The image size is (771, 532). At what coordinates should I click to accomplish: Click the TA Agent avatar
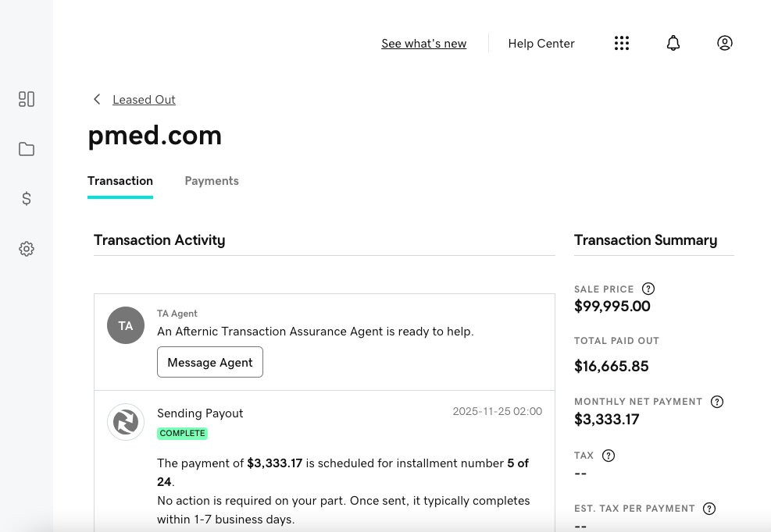(126, 325)
